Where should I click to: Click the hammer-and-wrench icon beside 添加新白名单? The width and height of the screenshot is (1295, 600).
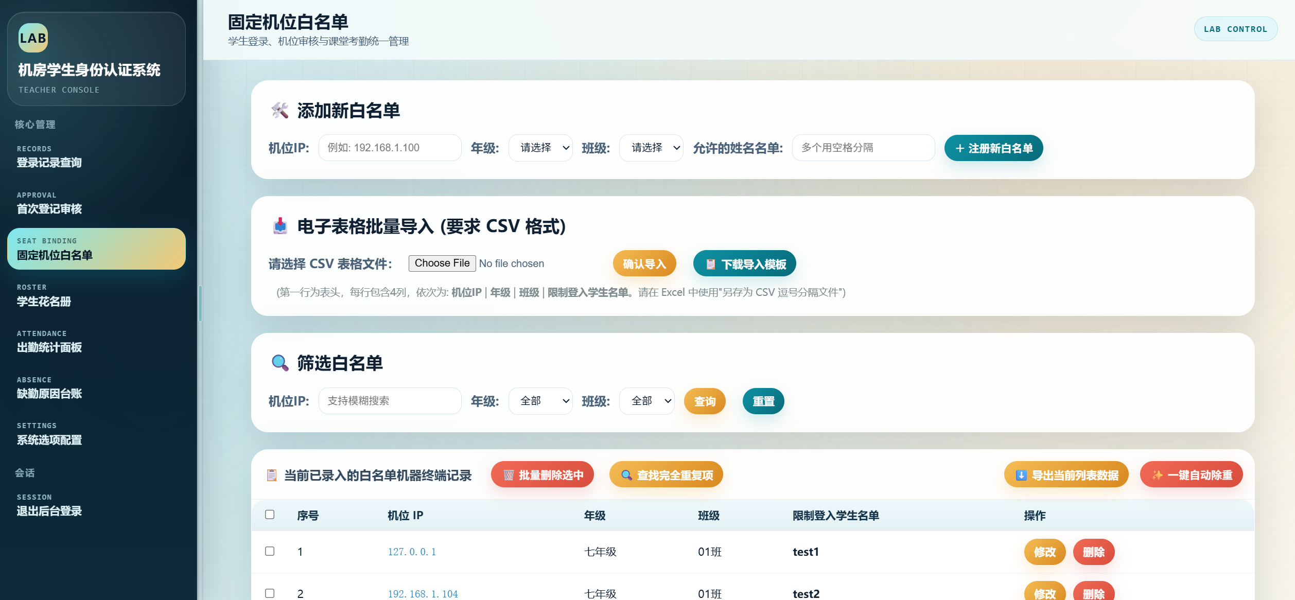coord(280,110)
